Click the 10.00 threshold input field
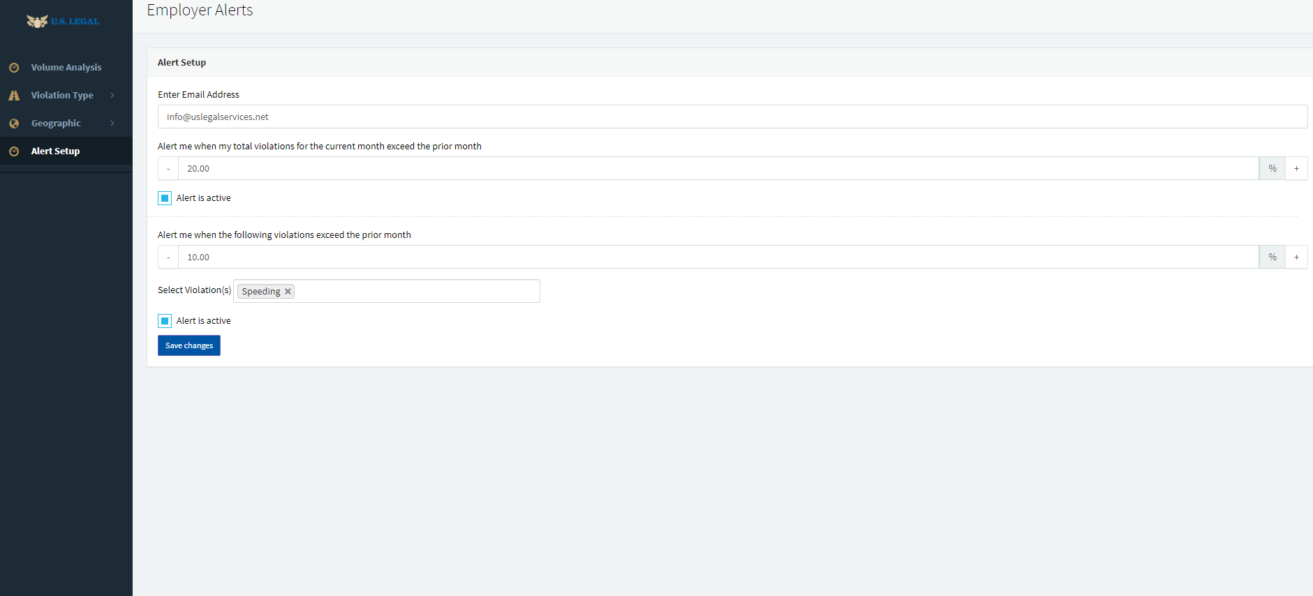This screenshot has width=1313, height=596. pos(718,257)
